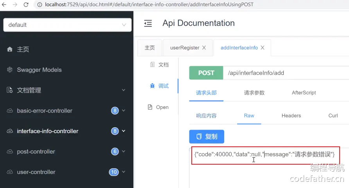Expand post-controller chevron
Image resolution: width=349 pixels, height=188 pixels.
coord(124,151)
